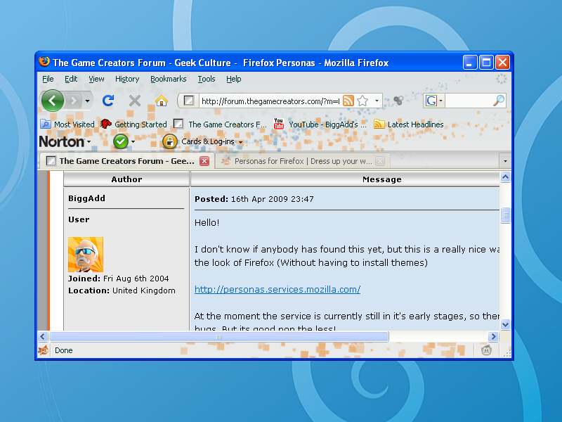The height and width of the screenshot is (422, 562).
Task: Switch to The Game Creators Forum tab
Action: pyautogui.click(x=126, y=161)
